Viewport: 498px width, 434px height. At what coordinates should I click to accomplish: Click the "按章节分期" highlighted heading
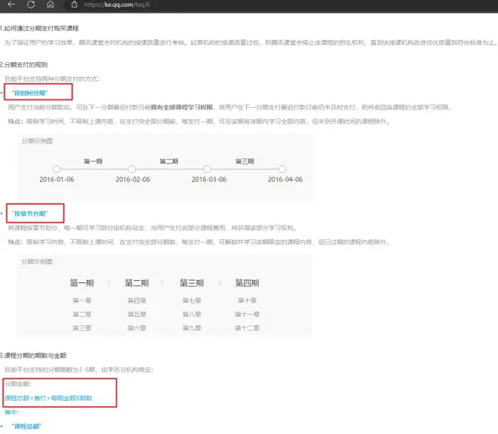click(35, 214)
